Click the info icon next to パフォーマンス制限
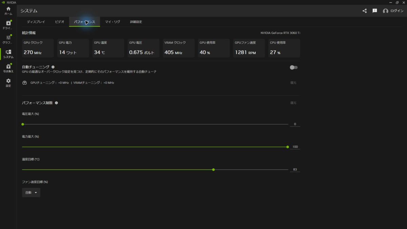407x229 pixels. pyautogui.click(x=56, y=103)
